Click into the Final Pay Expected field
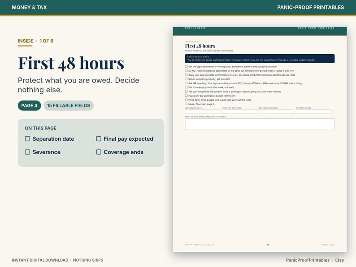This screenshot has height=267, width=356. [x=239, y=112]
